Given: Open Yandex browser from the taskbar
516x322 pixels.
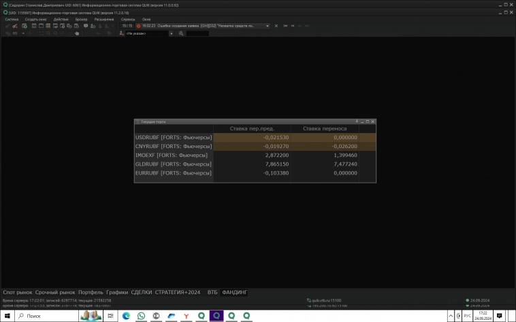Looking at the screenshot, I should (x=186, y=316).
